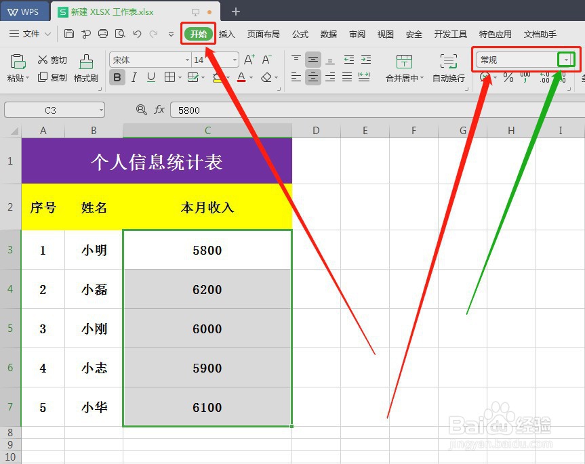Open the 宋体 font family dropdown
This screenshot has width=585, height=464.
(188, 58)
